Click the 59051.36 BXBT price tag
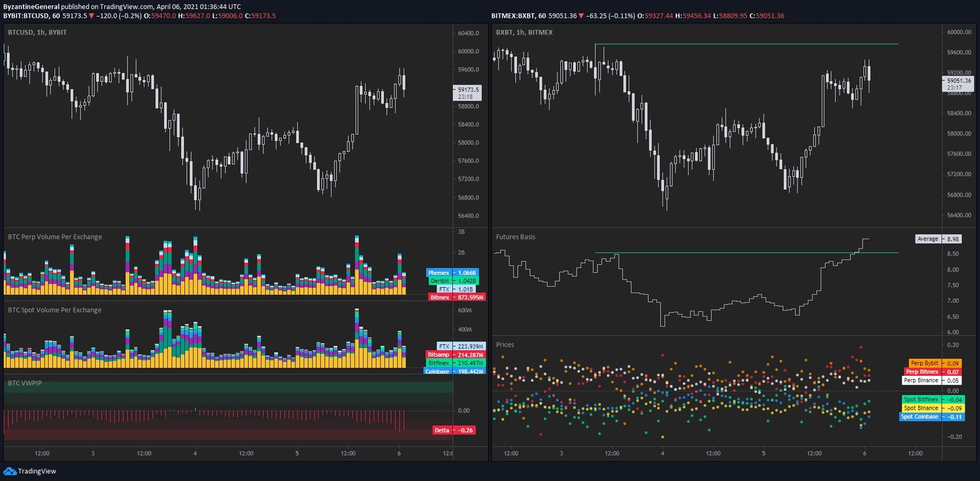Viewport: 980px width, 481px height. click(x=958, y=81)
